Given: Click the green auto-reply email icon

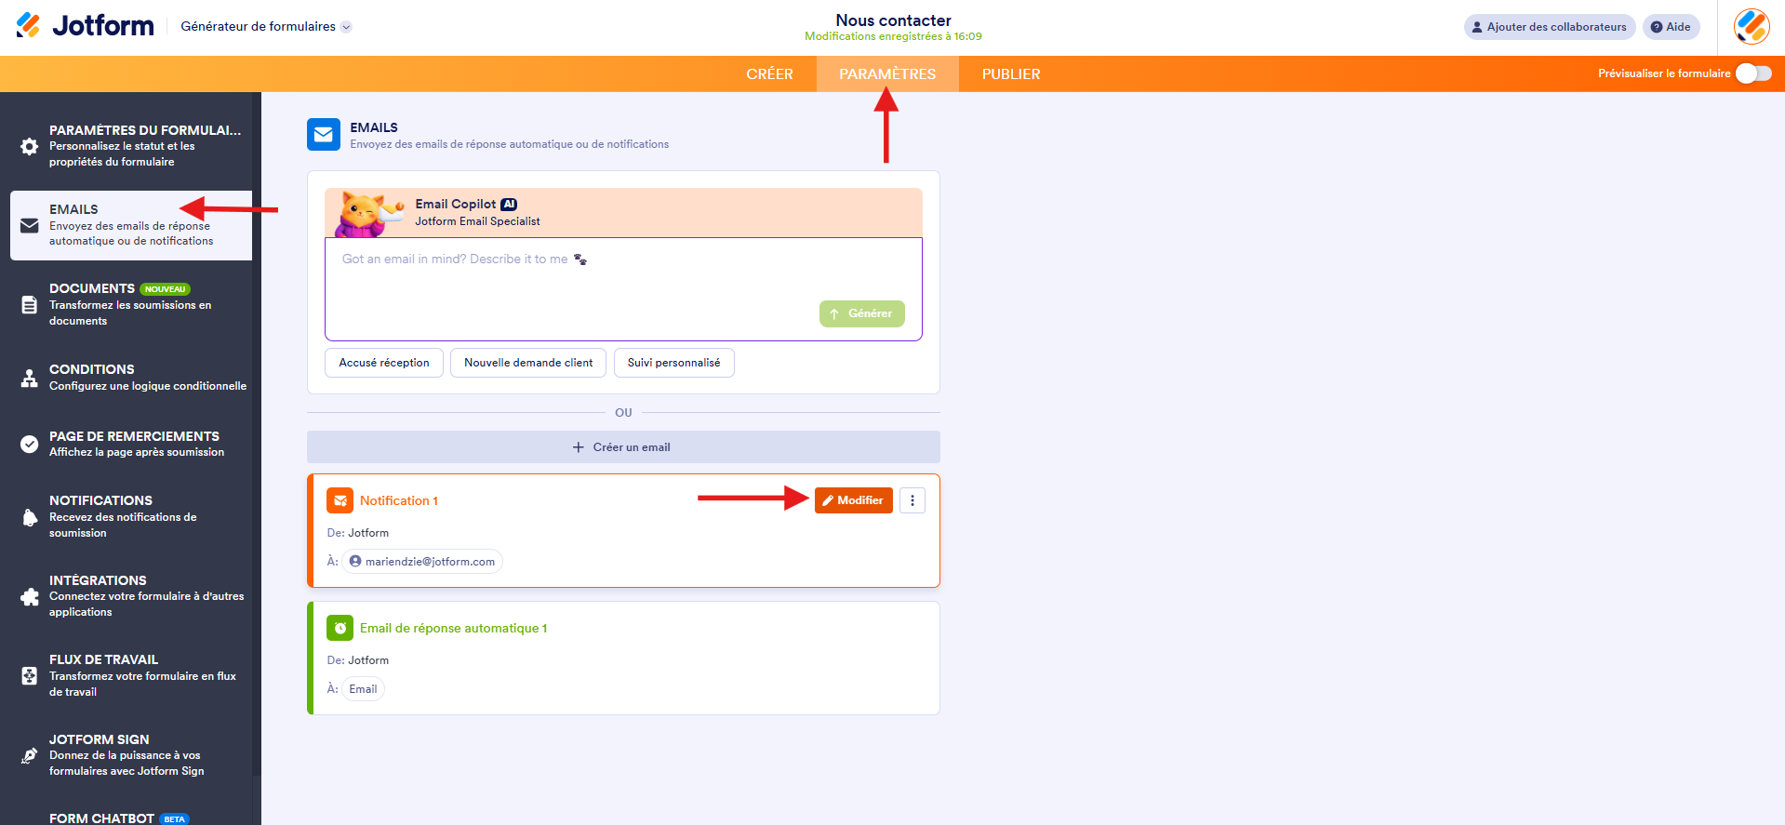Looking at the screenshot, I should [340, 628].
